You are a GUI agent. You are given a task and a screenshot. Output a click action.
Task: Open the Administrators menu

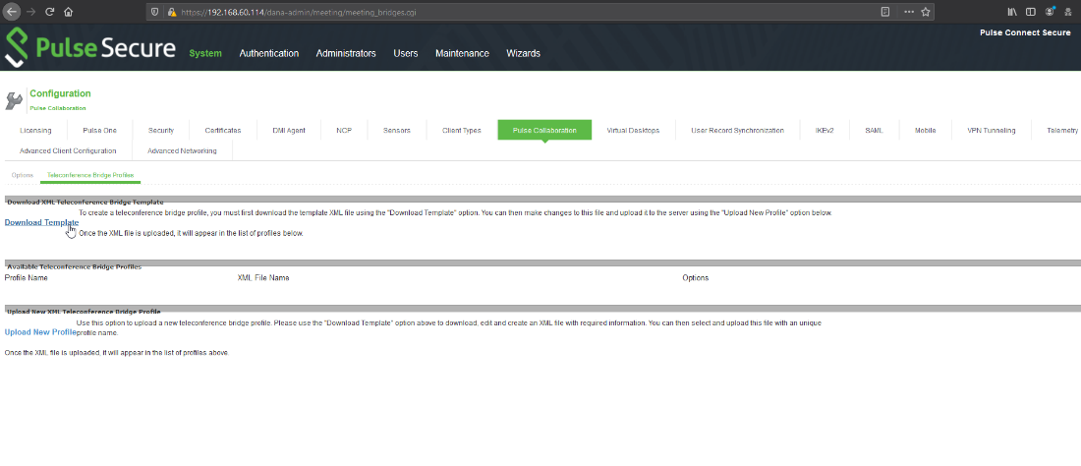(346, 53)
